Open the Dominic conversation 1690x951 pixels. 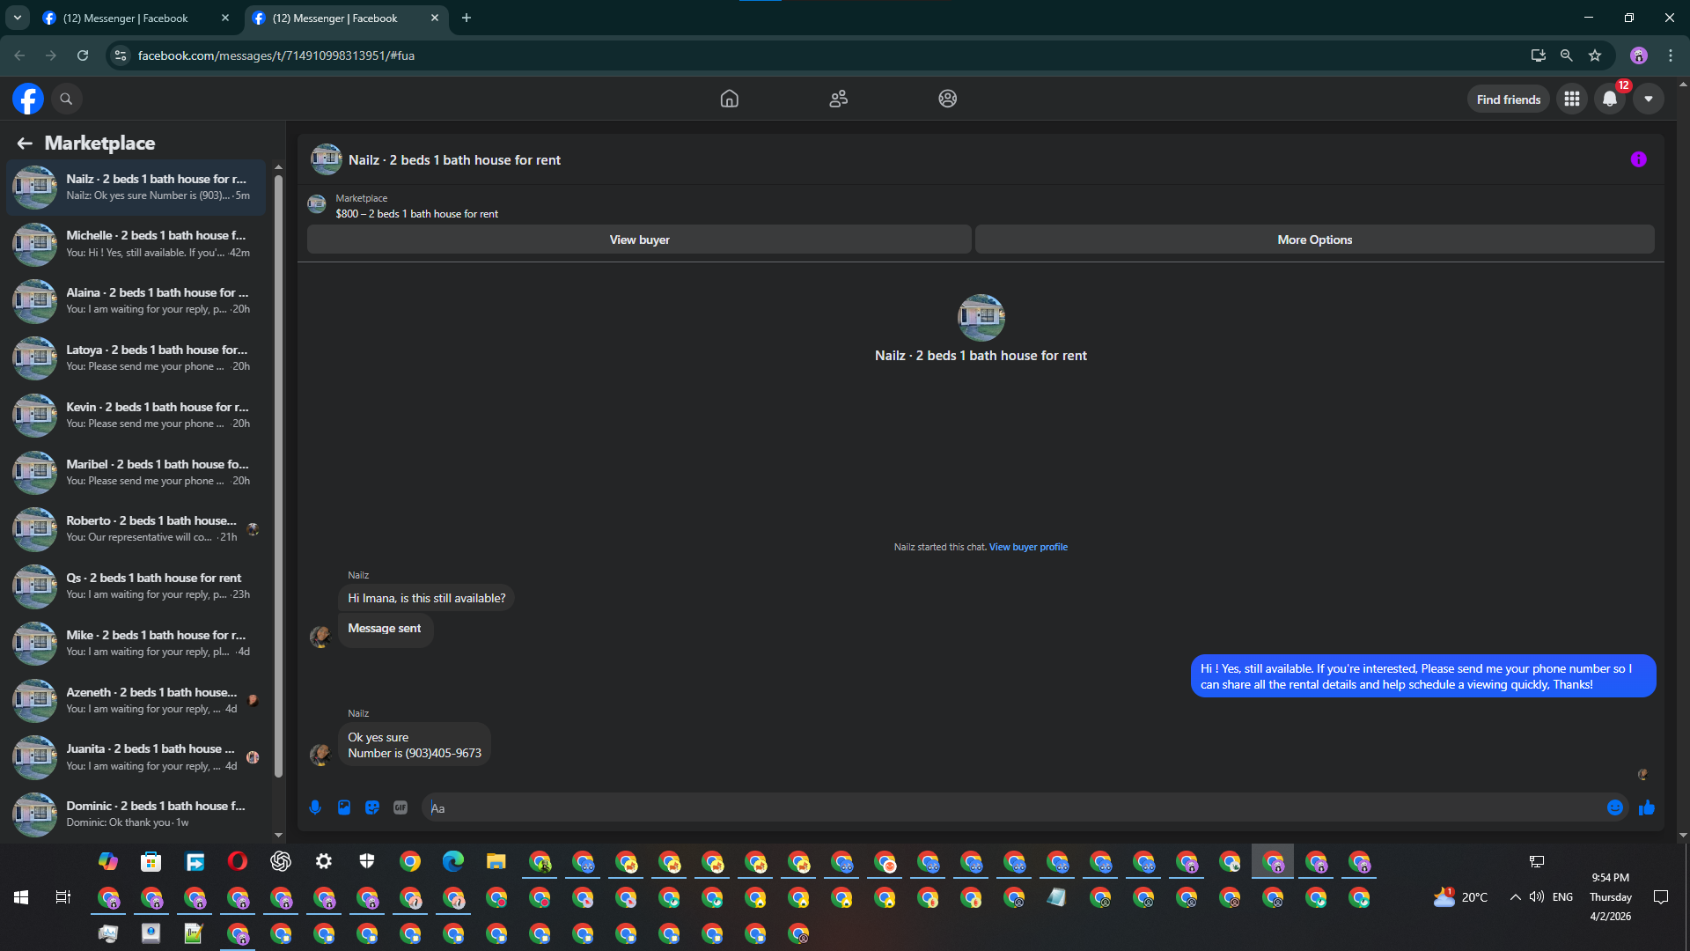point(136,815)
